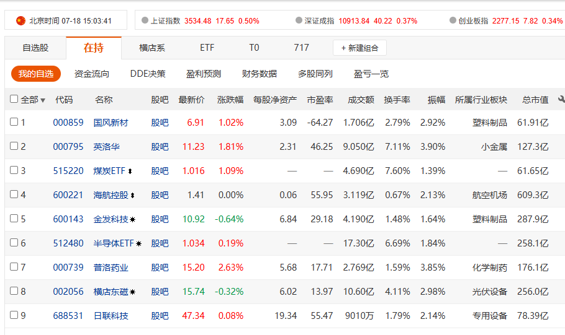Click the star marker after 半导体ETF
The height and width of the screenshot is (335, 565).
coord(138,244)
